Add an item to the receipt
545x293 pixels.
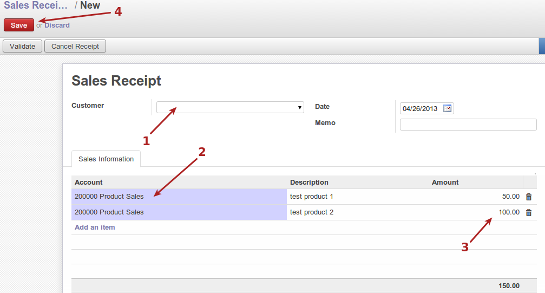click(95, 227)
